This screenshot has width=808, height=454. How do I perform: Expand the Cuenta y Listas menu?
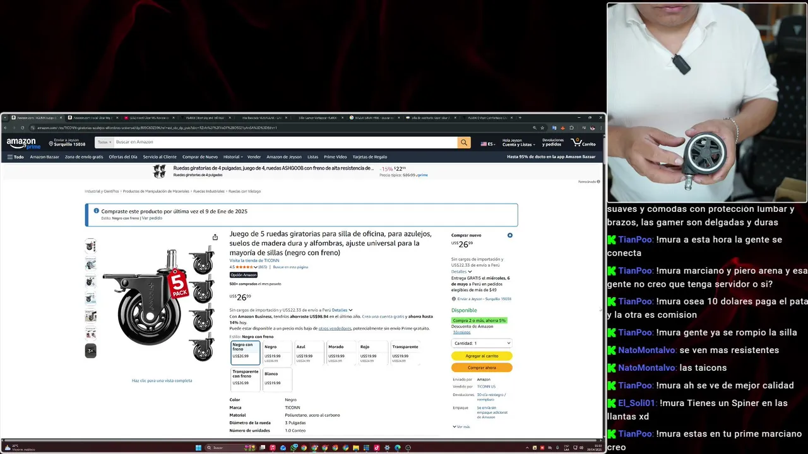tap(518, 143)
